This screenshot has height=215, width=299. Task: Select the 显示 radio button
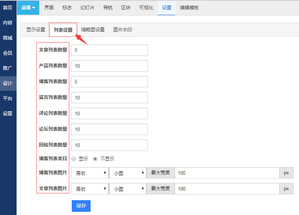click(74, 159)
